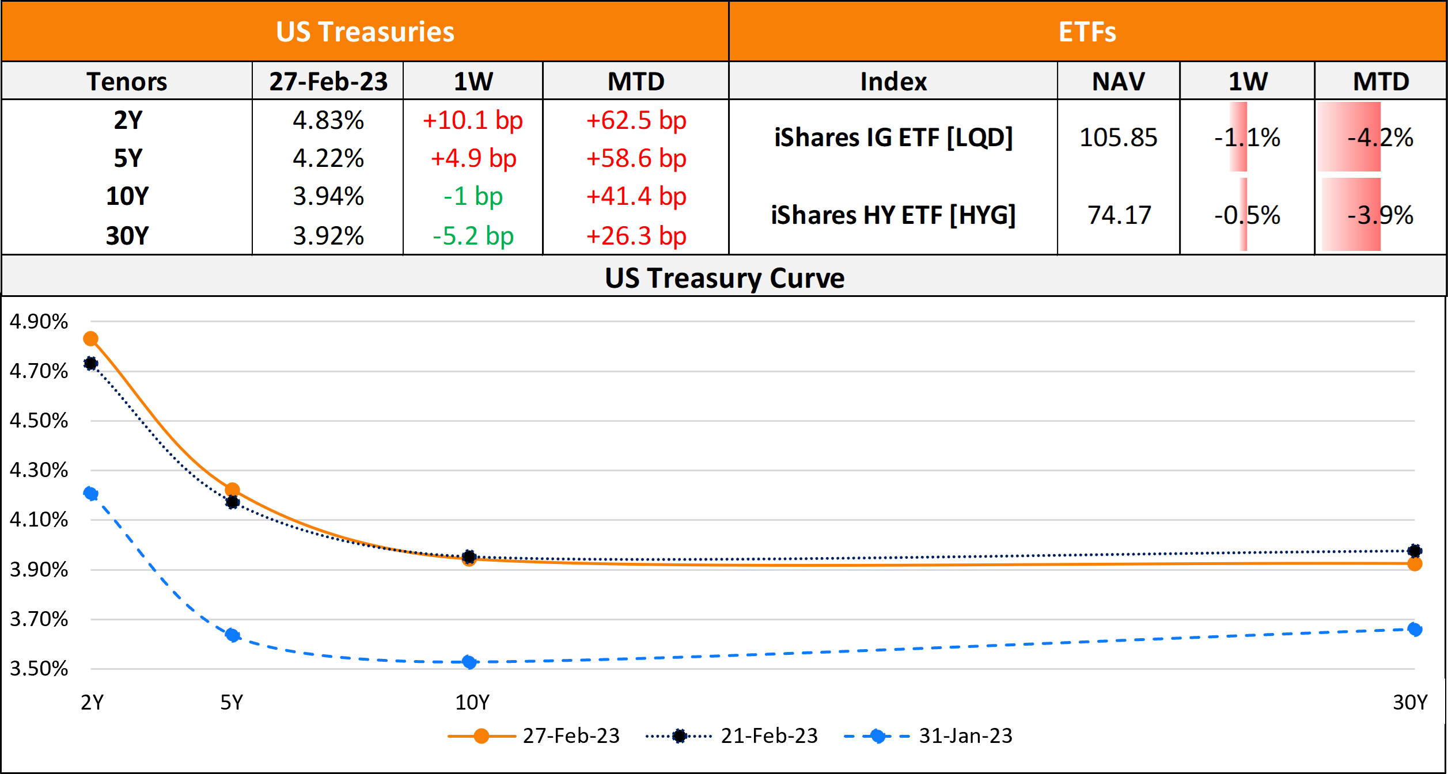Click the orange 30Y data point
Image resolution: width=1448 pixels, height=774 pixels.
coord(1415,564)
